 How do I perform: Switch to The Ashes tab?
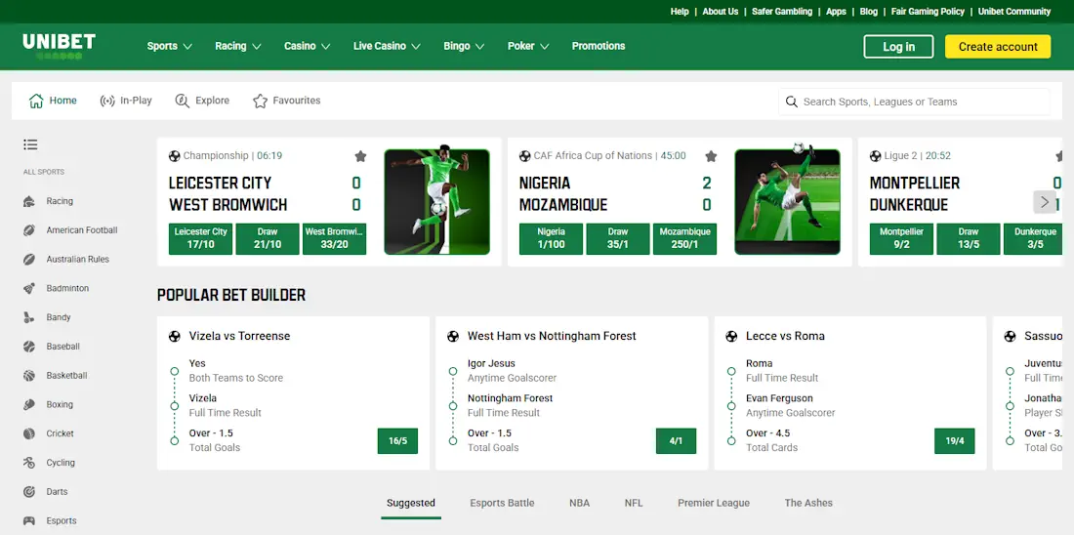pos(809,503)
